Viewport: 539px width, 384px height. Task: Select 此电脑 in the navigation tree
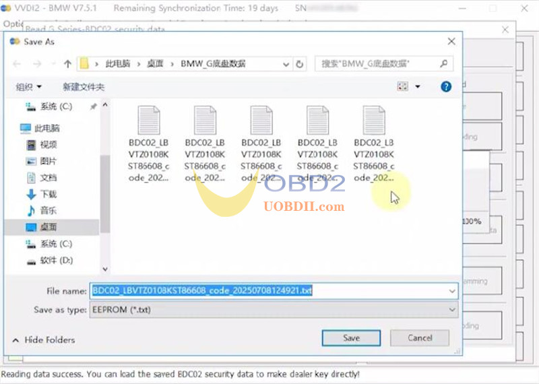click(40, 128)
